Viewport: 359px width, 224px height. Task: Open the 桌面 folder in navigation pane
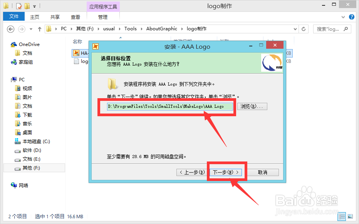coord(27,132)
